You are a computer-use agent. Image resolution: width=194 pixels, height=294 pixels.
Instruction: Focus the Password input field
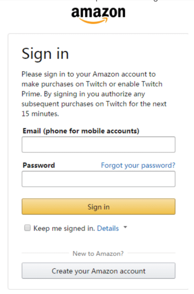(98, 179)
